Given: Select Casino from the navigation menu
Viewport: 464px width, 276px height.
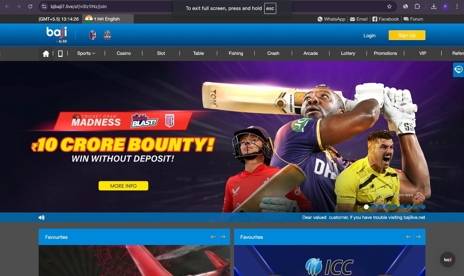Looking at the screenshot, I should (x=124, y=53).
